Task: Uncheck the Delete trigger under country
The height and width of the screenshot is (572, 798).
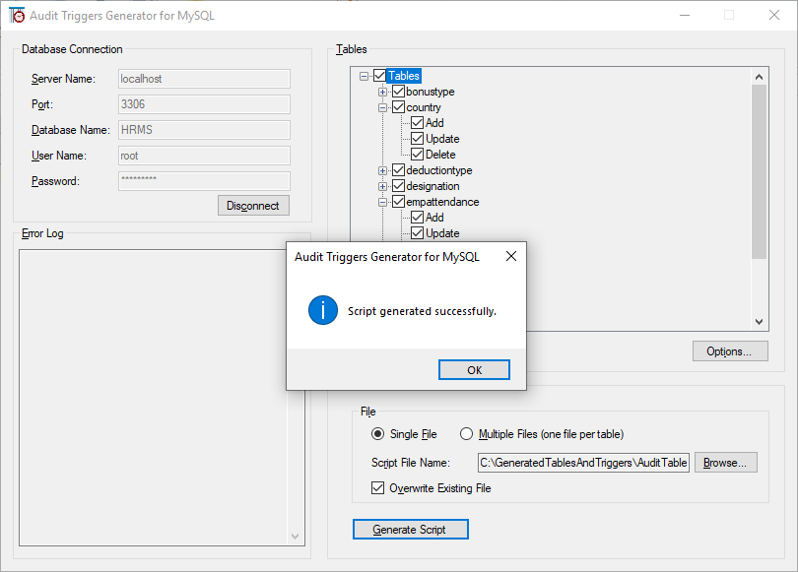Action: tap(416, 154)
